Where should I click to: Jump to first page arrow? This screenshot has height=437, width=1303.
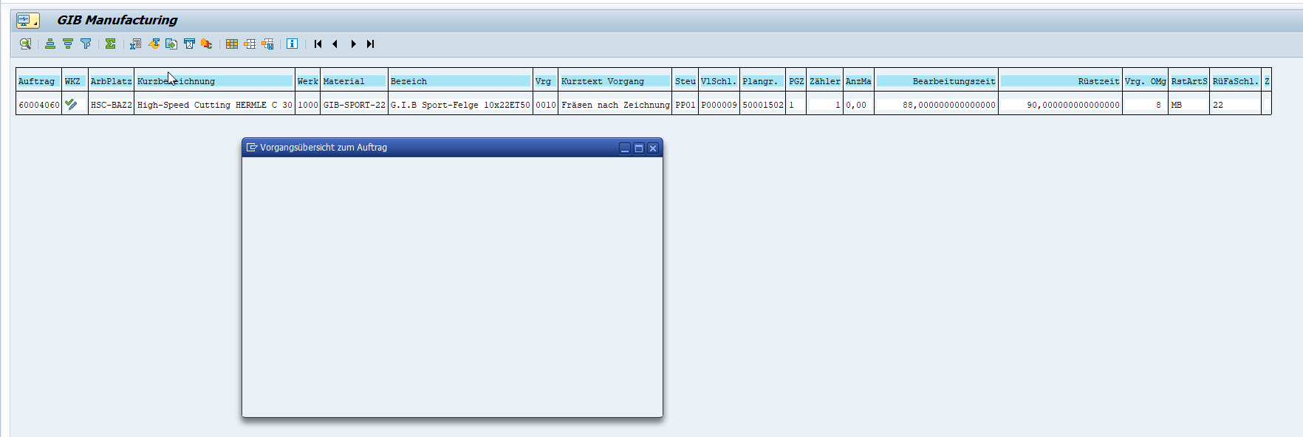point(318,44)
